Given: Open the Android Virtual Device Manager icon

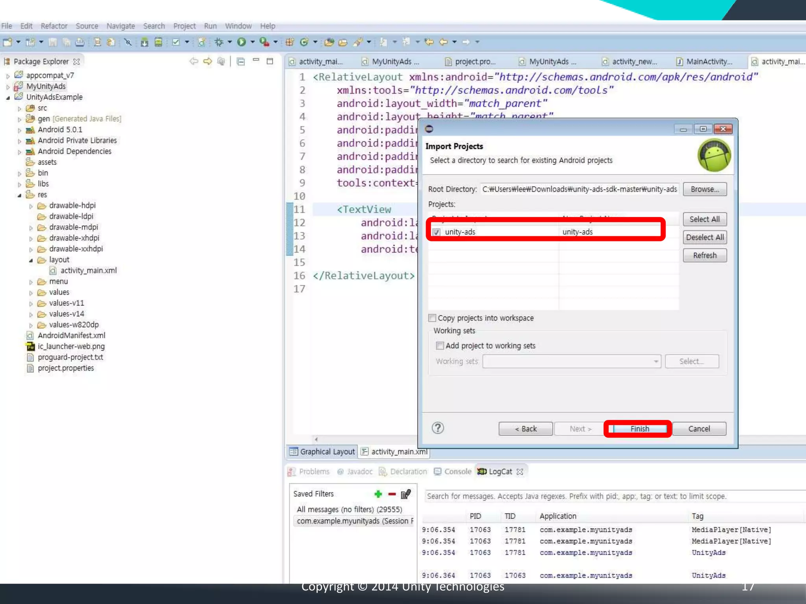Looking at the screenshot, I should click(x=158, y=42).
